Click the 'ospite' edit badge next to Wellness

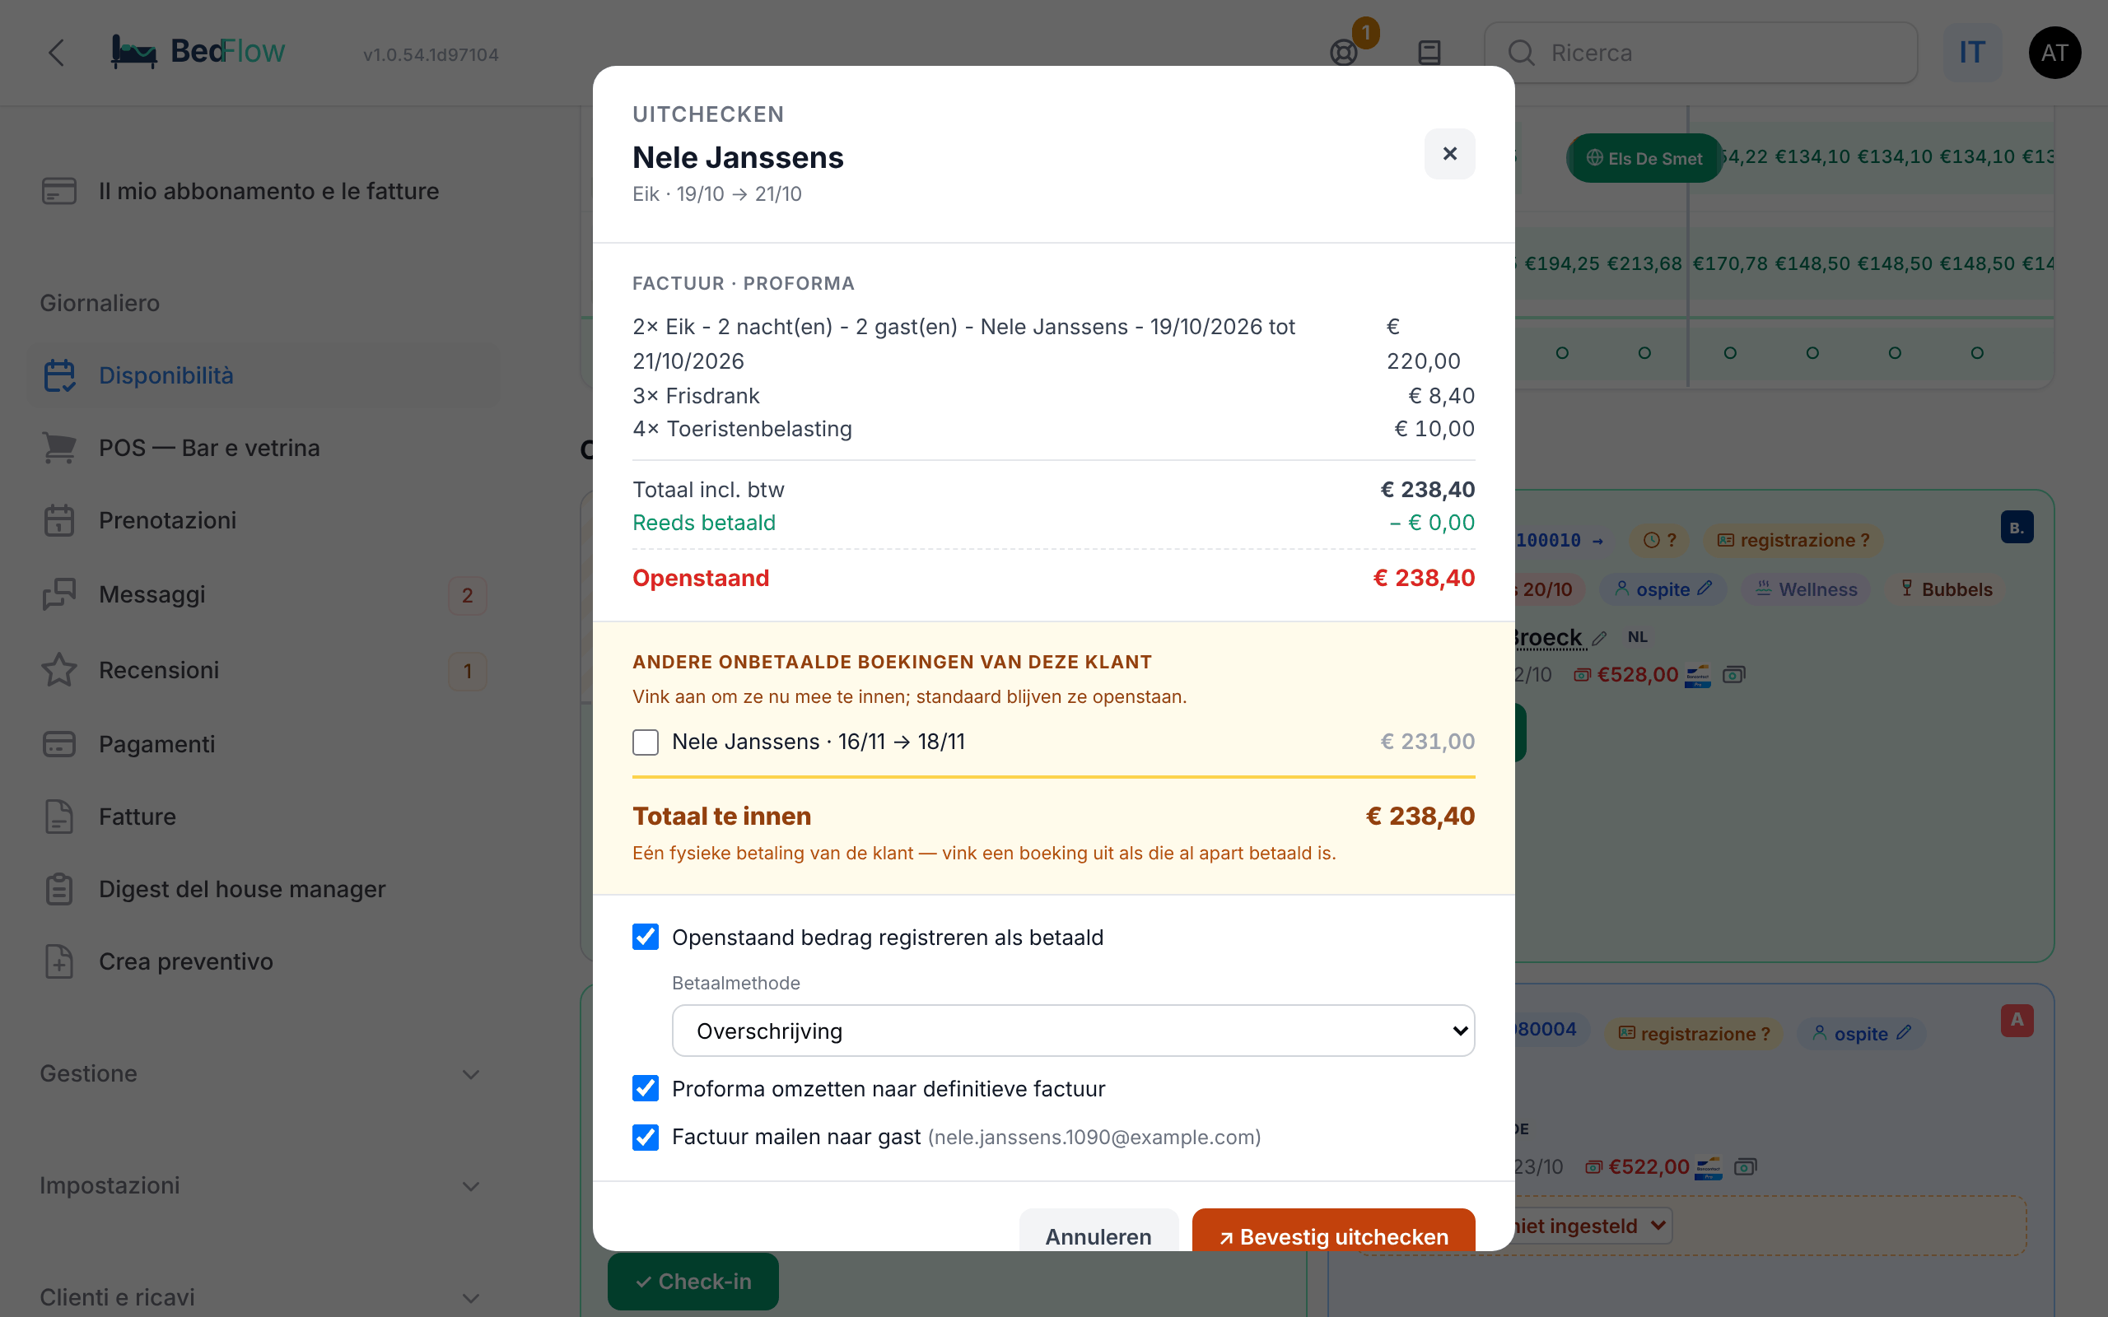tap(1663, 589)
